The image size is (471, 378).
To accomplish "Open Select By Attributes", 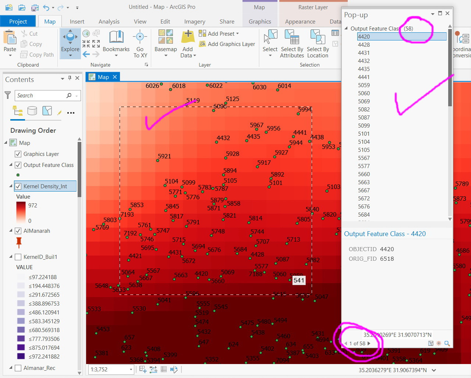I will click(292, 44).
